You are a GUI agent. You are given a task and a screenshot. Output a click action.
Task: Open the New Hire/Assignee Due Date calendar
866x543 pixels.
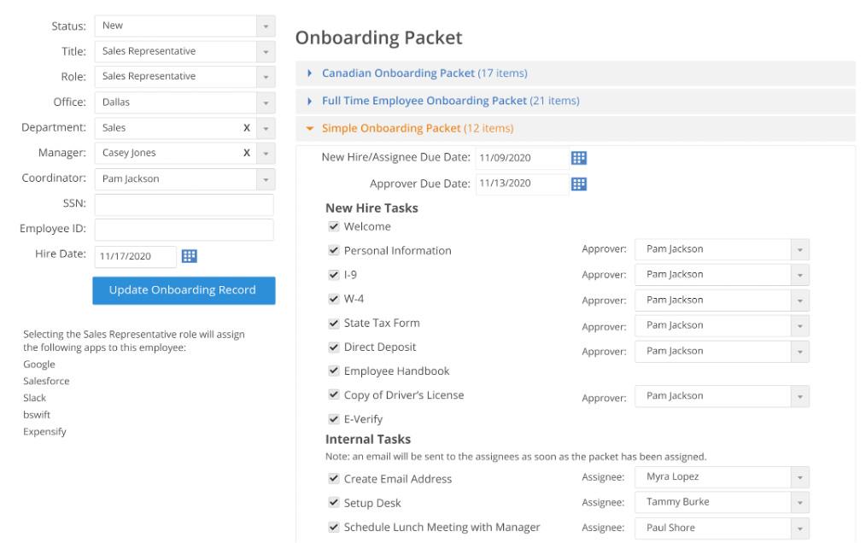click(579, 157)
